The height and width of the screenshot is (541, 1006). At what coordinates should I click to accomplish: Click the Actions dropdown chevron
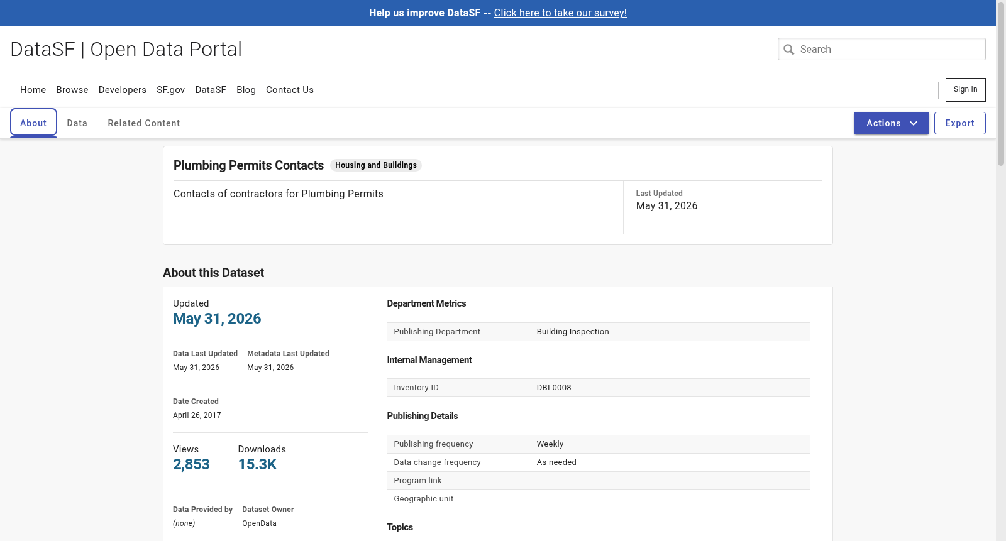pyautogui.click(x=914, y=123)
